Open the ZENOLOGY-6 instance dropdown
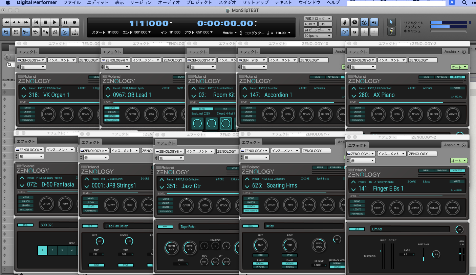This screenshot has height=275, width=476. click(115, 60)
